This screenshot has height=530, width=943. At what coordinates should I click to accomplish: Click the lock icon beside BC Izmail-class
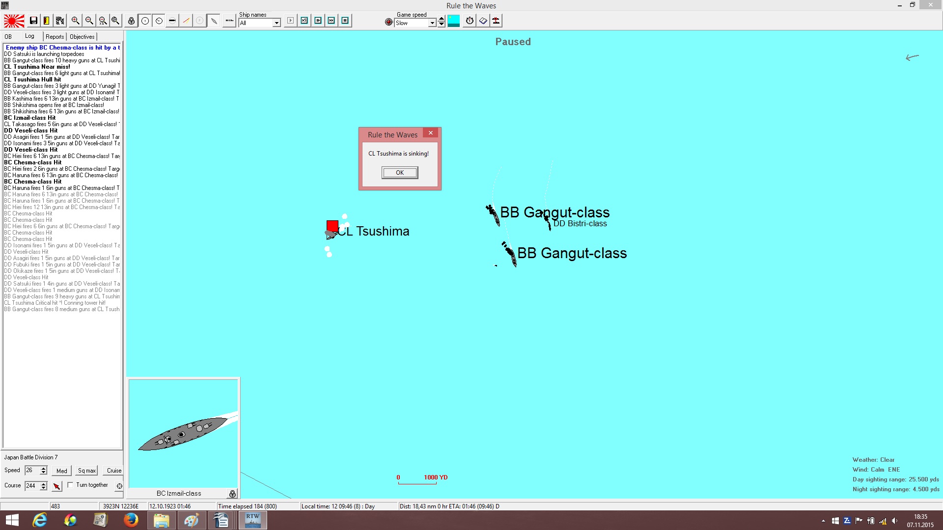(233, 494)
